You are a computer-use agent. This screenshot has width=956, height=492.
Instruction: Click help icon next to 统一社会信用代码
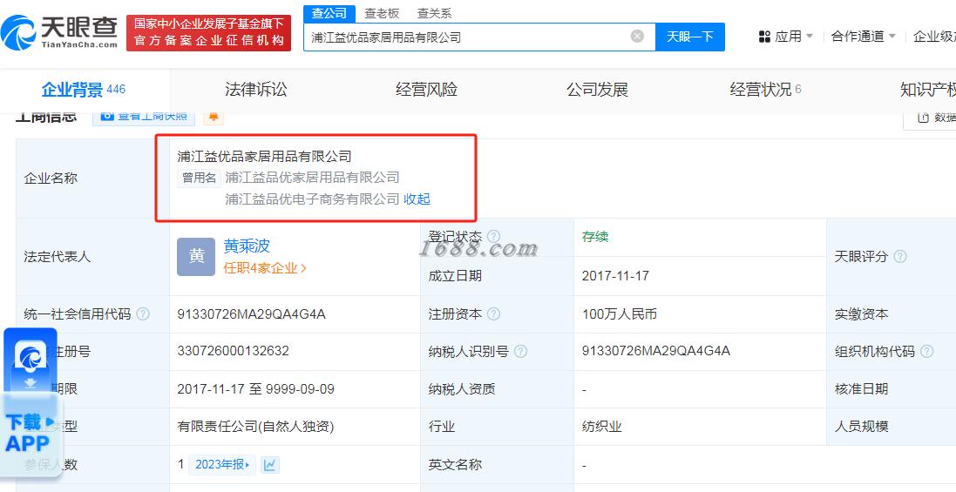(143, 313)
